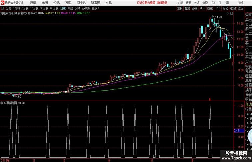
Task: Open the 问小达 menu
Action: tap(81, 3)
